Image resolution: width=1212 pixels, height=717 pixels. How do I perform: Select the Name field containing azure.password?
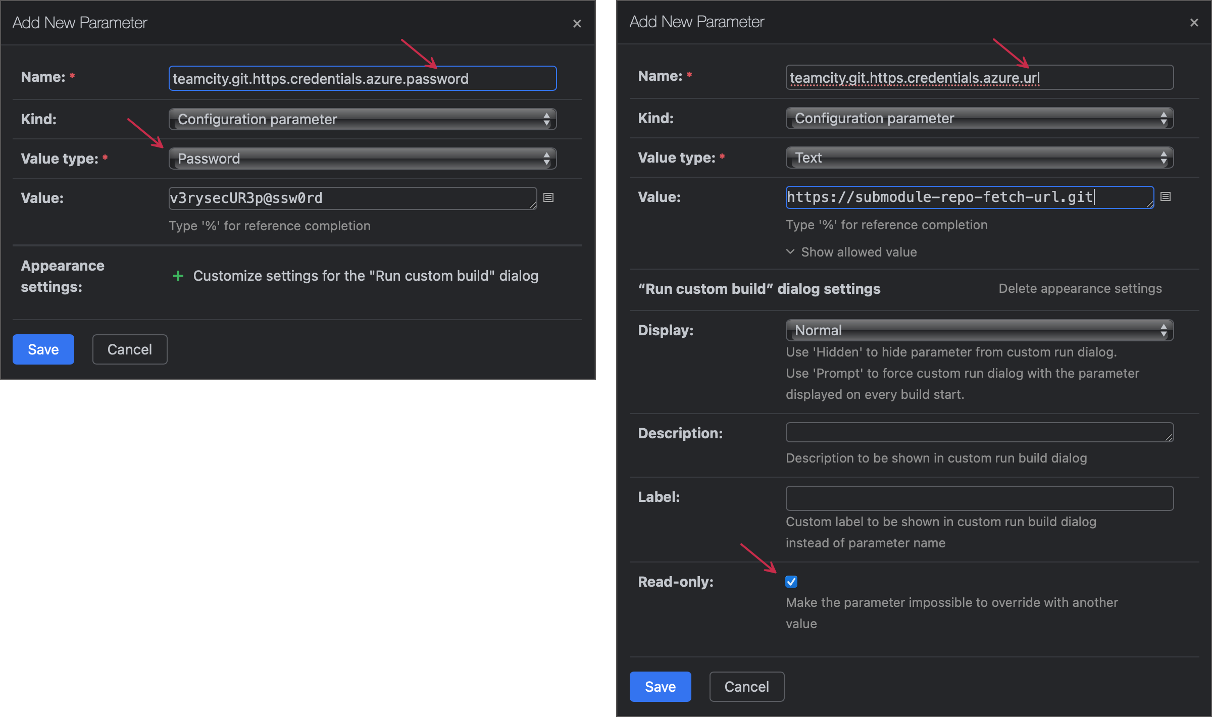point(362,78)
